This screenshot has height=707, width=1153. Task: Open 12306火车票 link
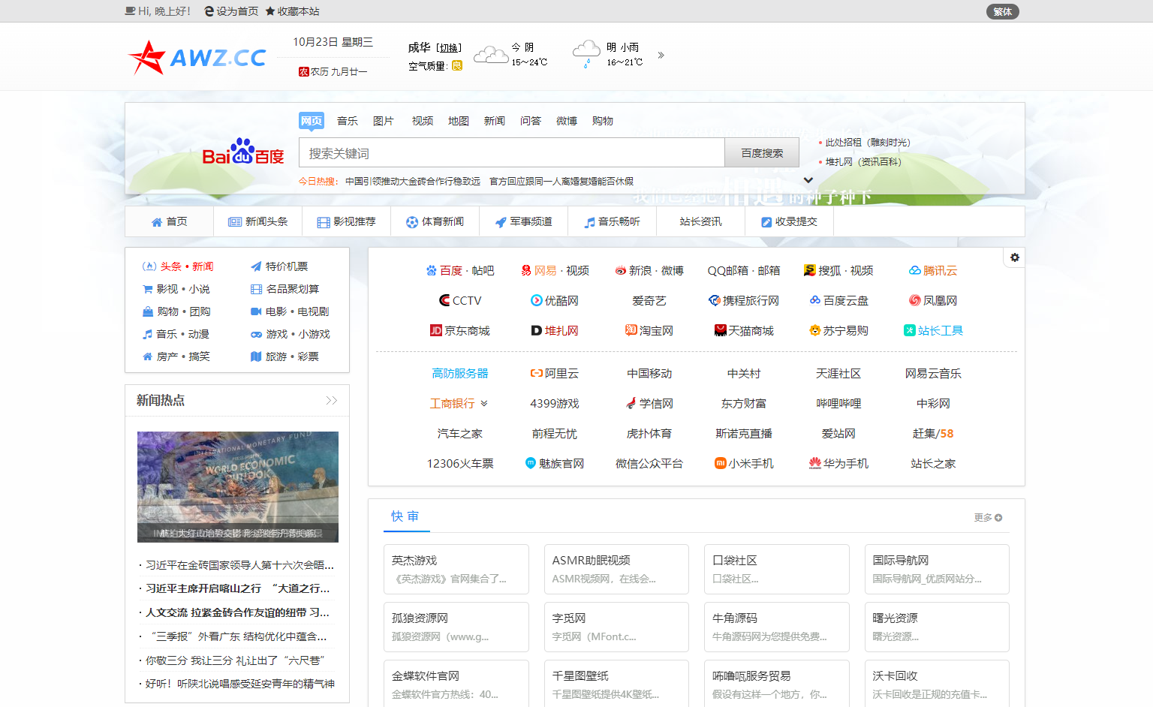pos(460,463)
